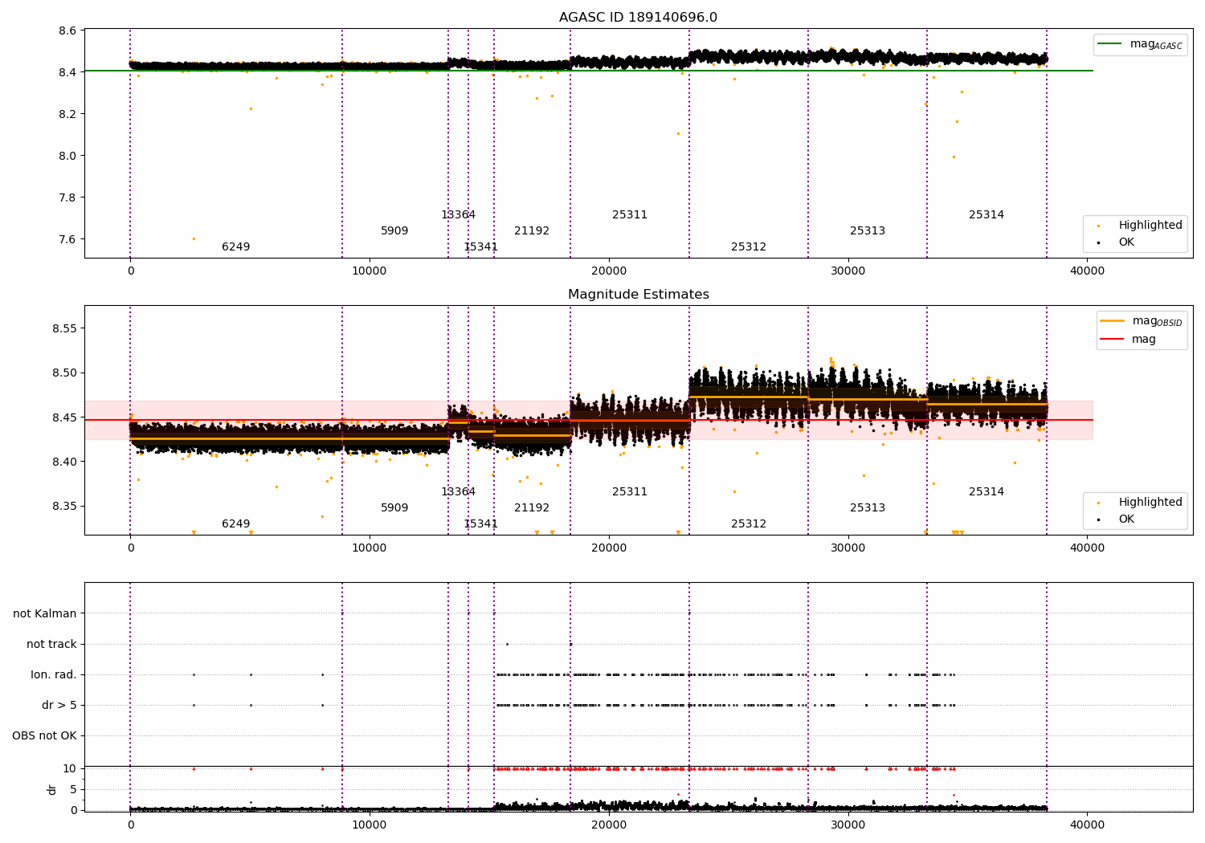Click the 13364 obsid label in middle plot
Screen dimensions: 1205x843
(x=458, y=492)
